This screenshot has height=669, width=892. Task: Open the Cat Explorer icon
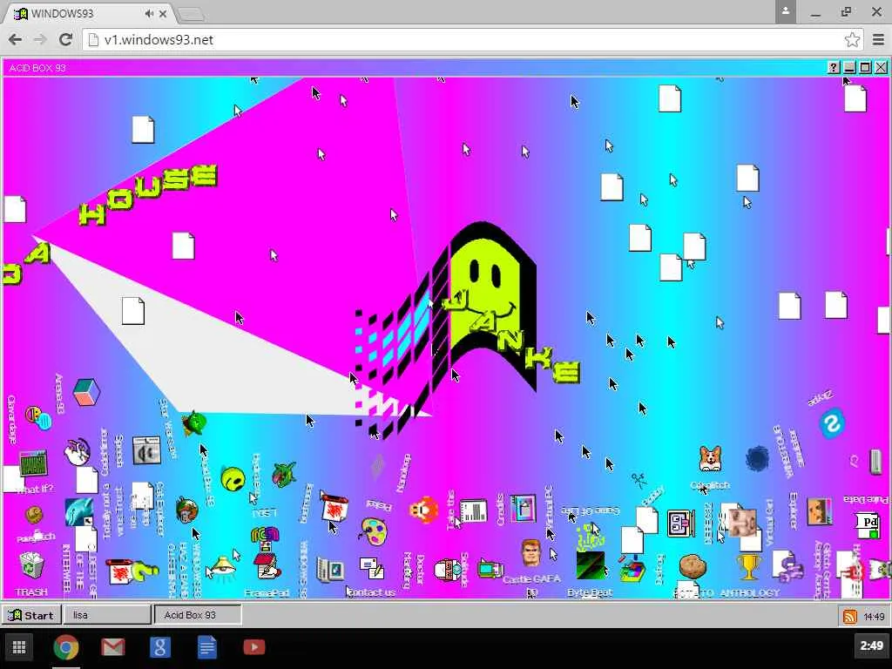[x=187, y=510]
